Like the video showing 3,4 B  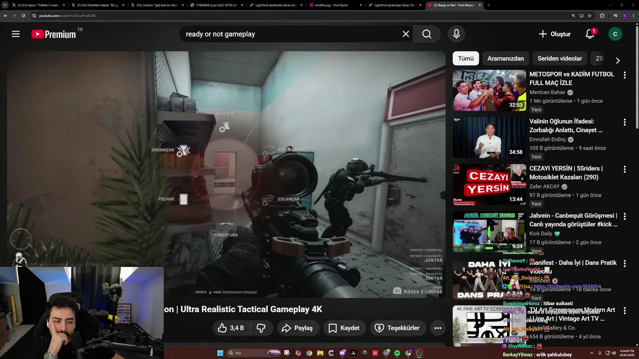(x=231, y=328)
